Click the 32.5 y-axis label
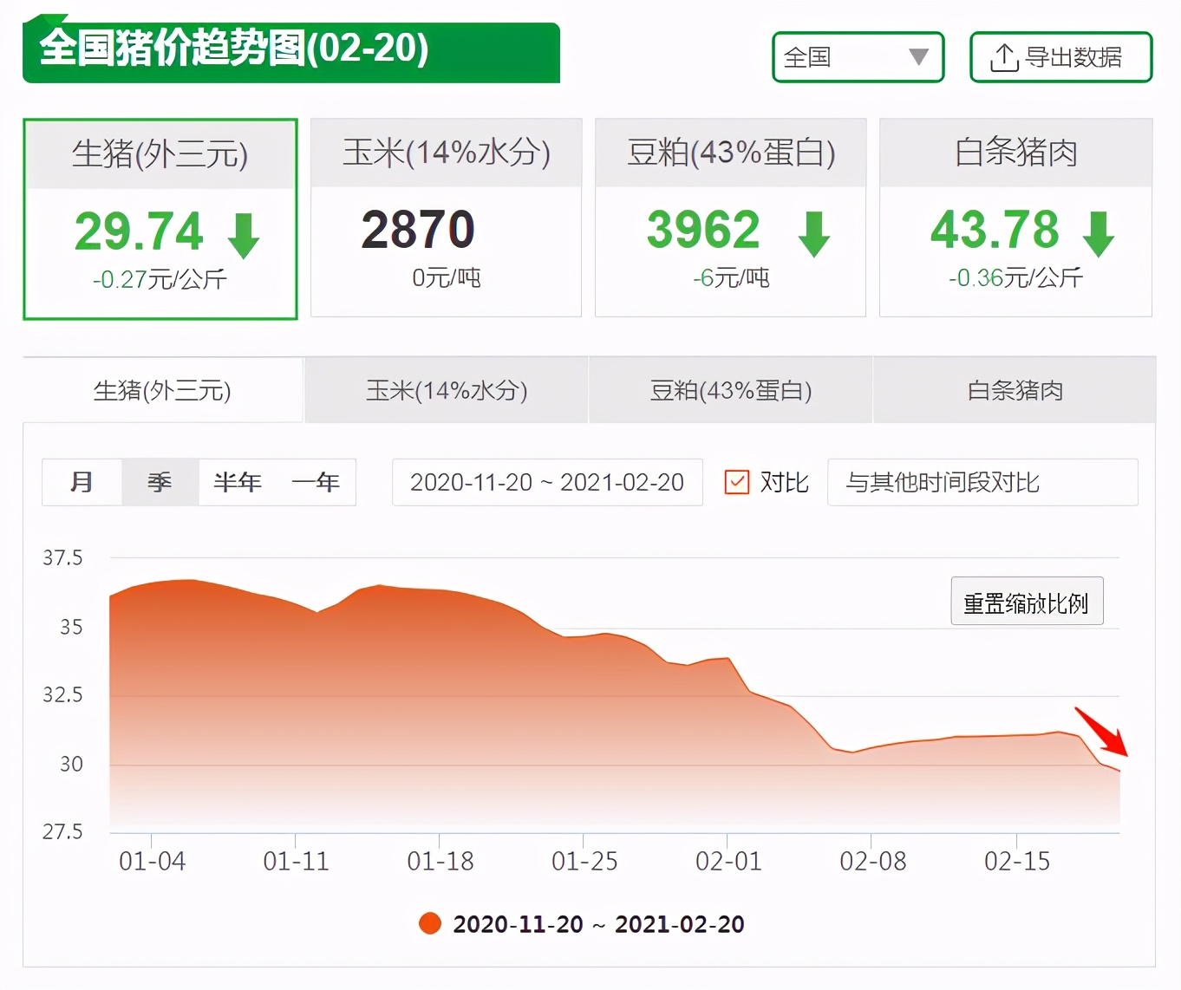The height and width of the screenshot is (990, 1181). tap(62, 694)
